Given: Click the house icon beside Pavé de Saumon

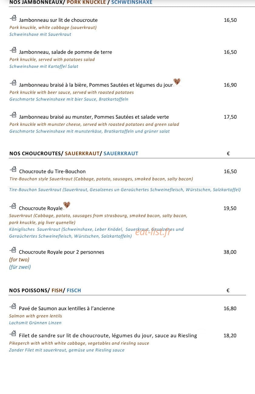Looking at the screenshot, I should [x=13, y=306].
